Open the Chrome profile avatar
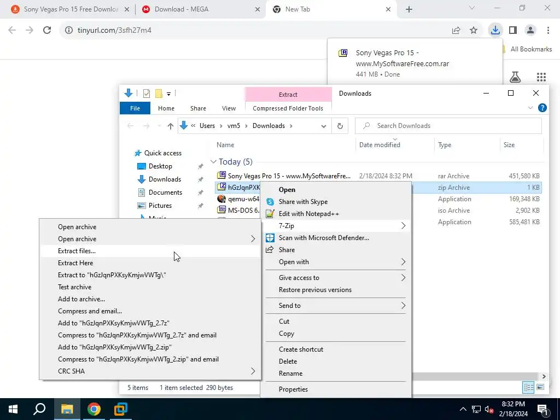The image size is (560, 420). (x=530, y=30)
